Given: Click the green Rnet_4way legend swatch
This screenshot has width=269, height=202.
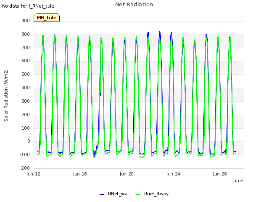Looking at the screenshot, I should pos(138,194).
